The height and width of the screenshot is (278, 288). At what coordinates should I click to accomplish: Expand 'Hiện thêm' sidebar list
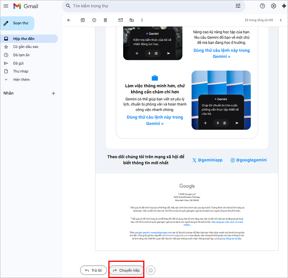click(21, 79)
